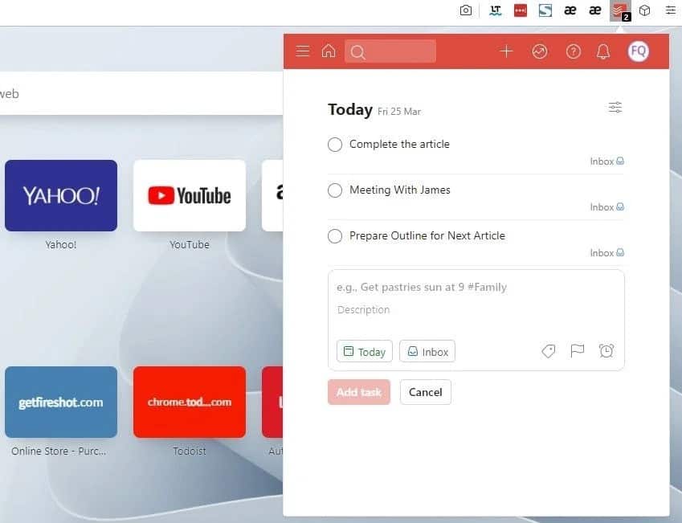Set priority with flag icon
This screenshot has width=682, height=523.
click(577, 351)
